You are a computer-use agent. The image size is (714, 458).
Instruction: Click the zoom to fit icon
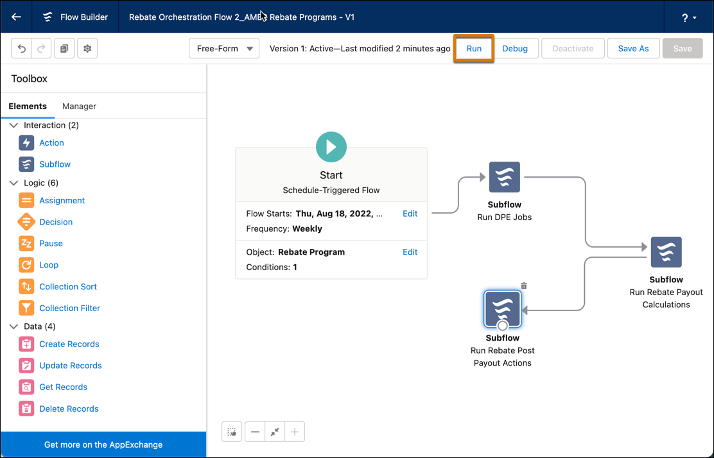coord(275,432)
